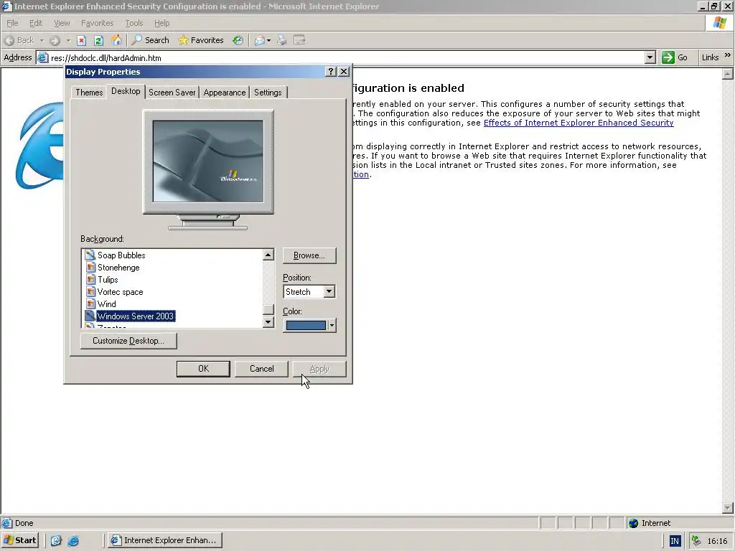Click the background list scroll up arrow

[268, 255]
